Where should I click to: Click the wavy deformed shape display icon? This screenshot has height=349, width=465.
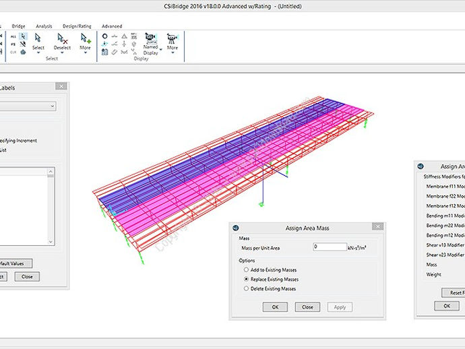point(115,36)
